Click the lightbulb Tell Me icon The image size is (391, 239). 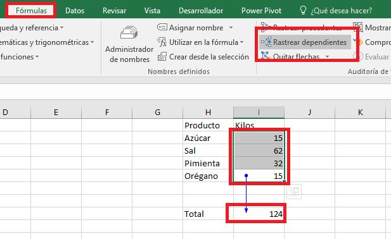(x=303, y=11)
